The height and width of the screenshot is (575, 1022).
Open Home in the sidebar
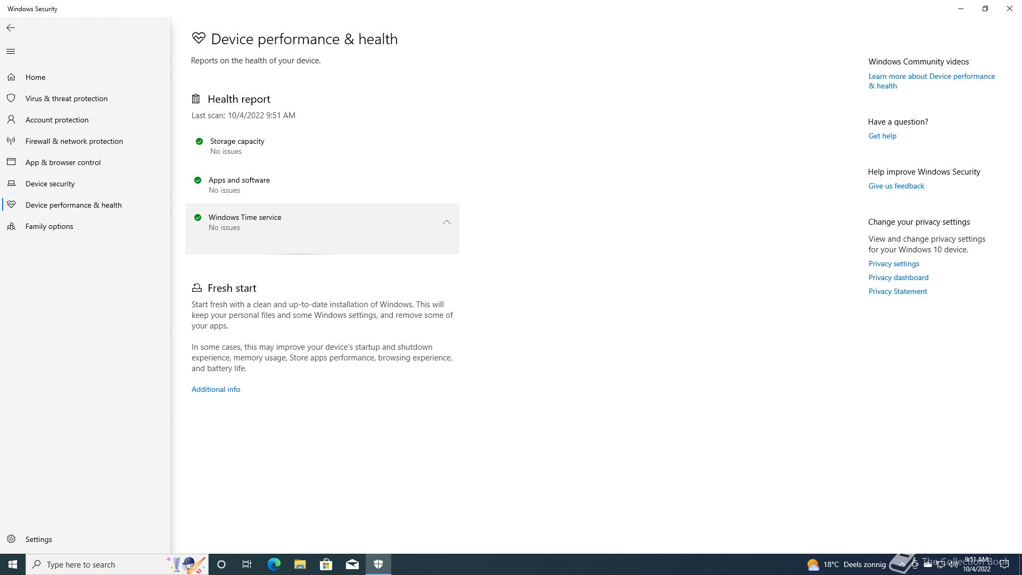[85, 77]
